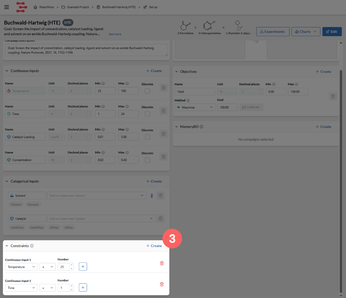
Task: Open Example Project breadcrumb
Action: (75, 7)
